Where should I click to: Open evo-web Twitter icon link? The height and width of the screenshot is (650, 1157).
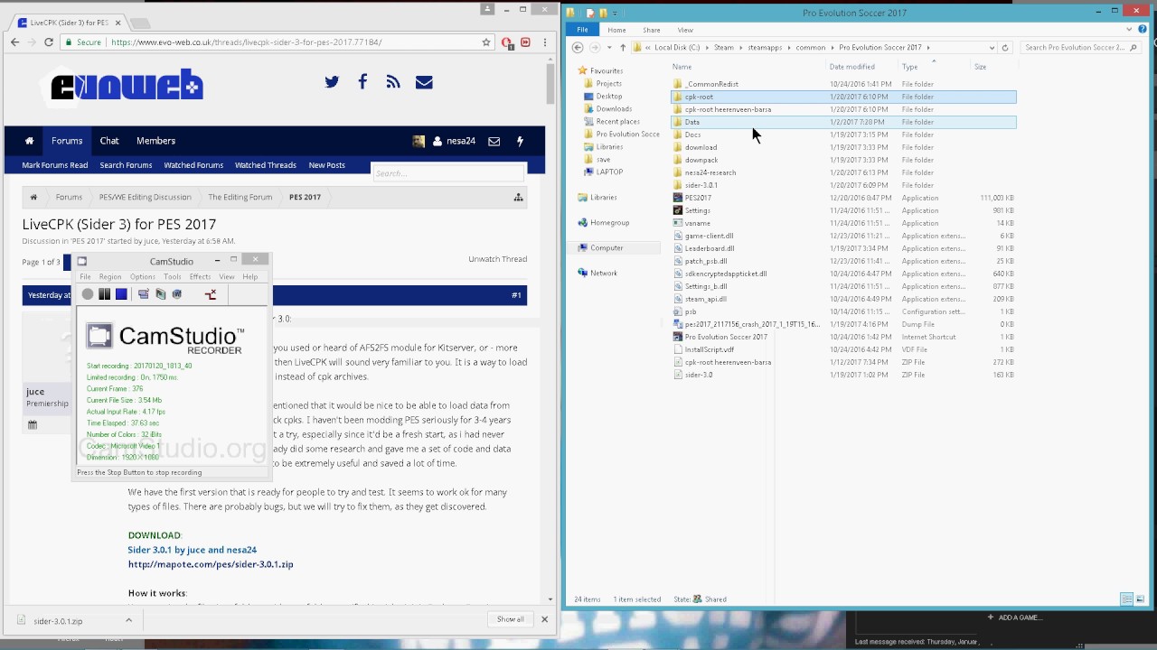click(x=332, y=82)
